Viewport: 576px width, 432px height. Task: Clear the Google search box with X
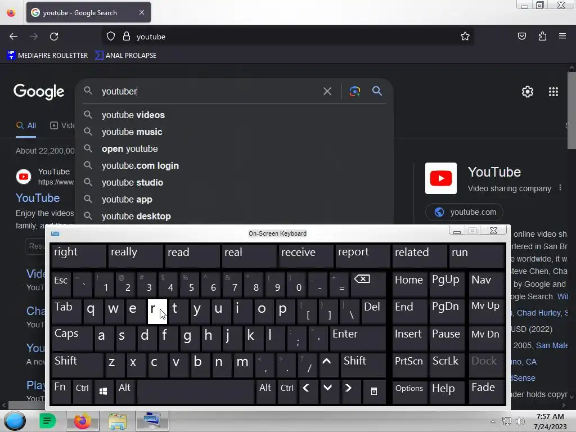tap(327, 91)
